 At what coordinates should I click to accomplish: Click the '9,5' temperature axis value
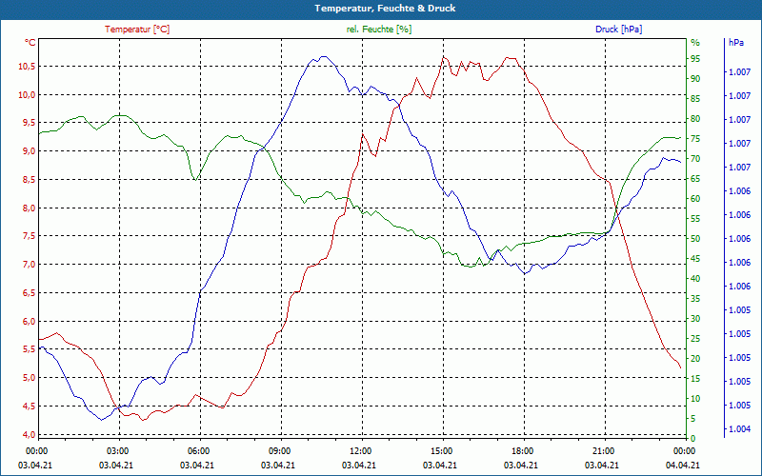tap(29, 123)
